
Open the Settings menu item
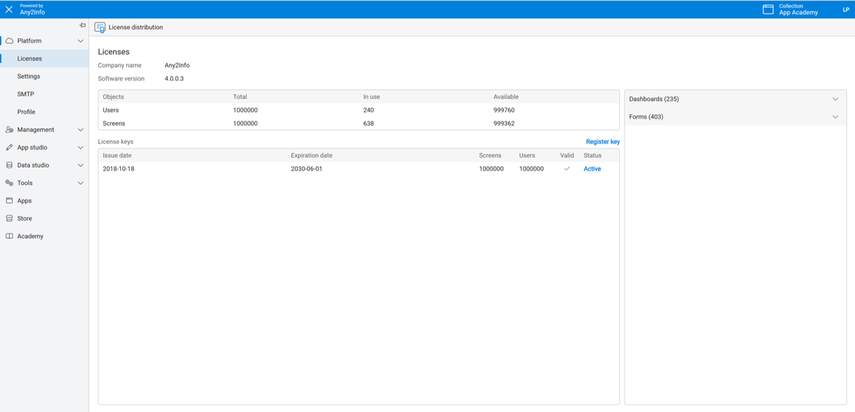[29, 77]
